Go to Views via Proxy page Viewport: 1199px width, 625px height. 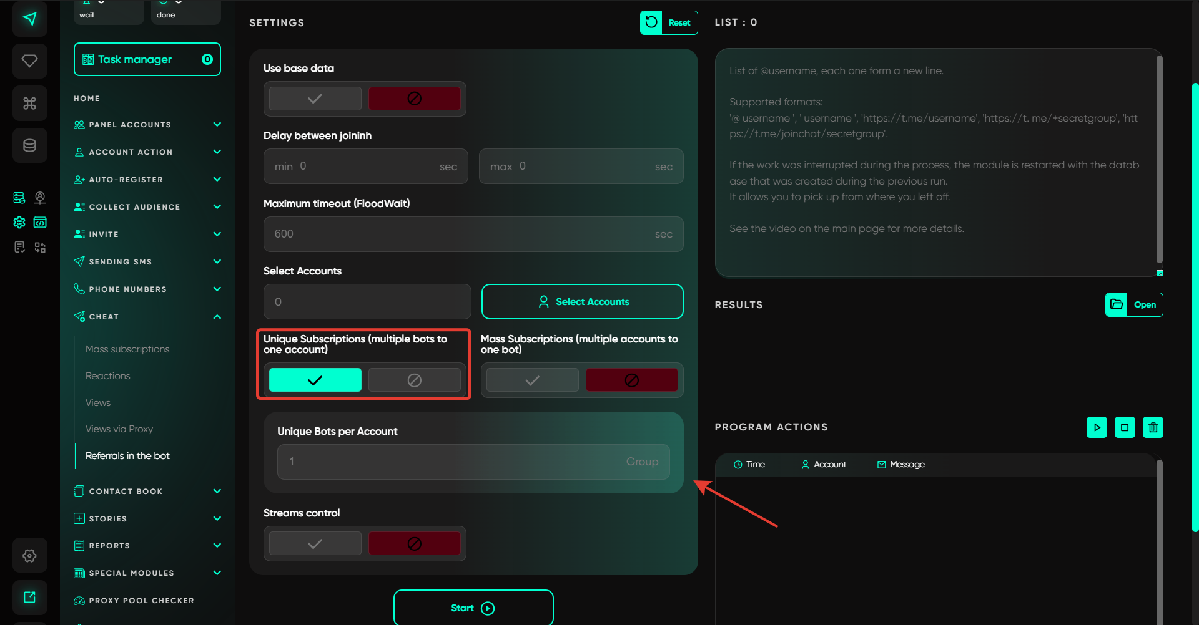(119, 429)
